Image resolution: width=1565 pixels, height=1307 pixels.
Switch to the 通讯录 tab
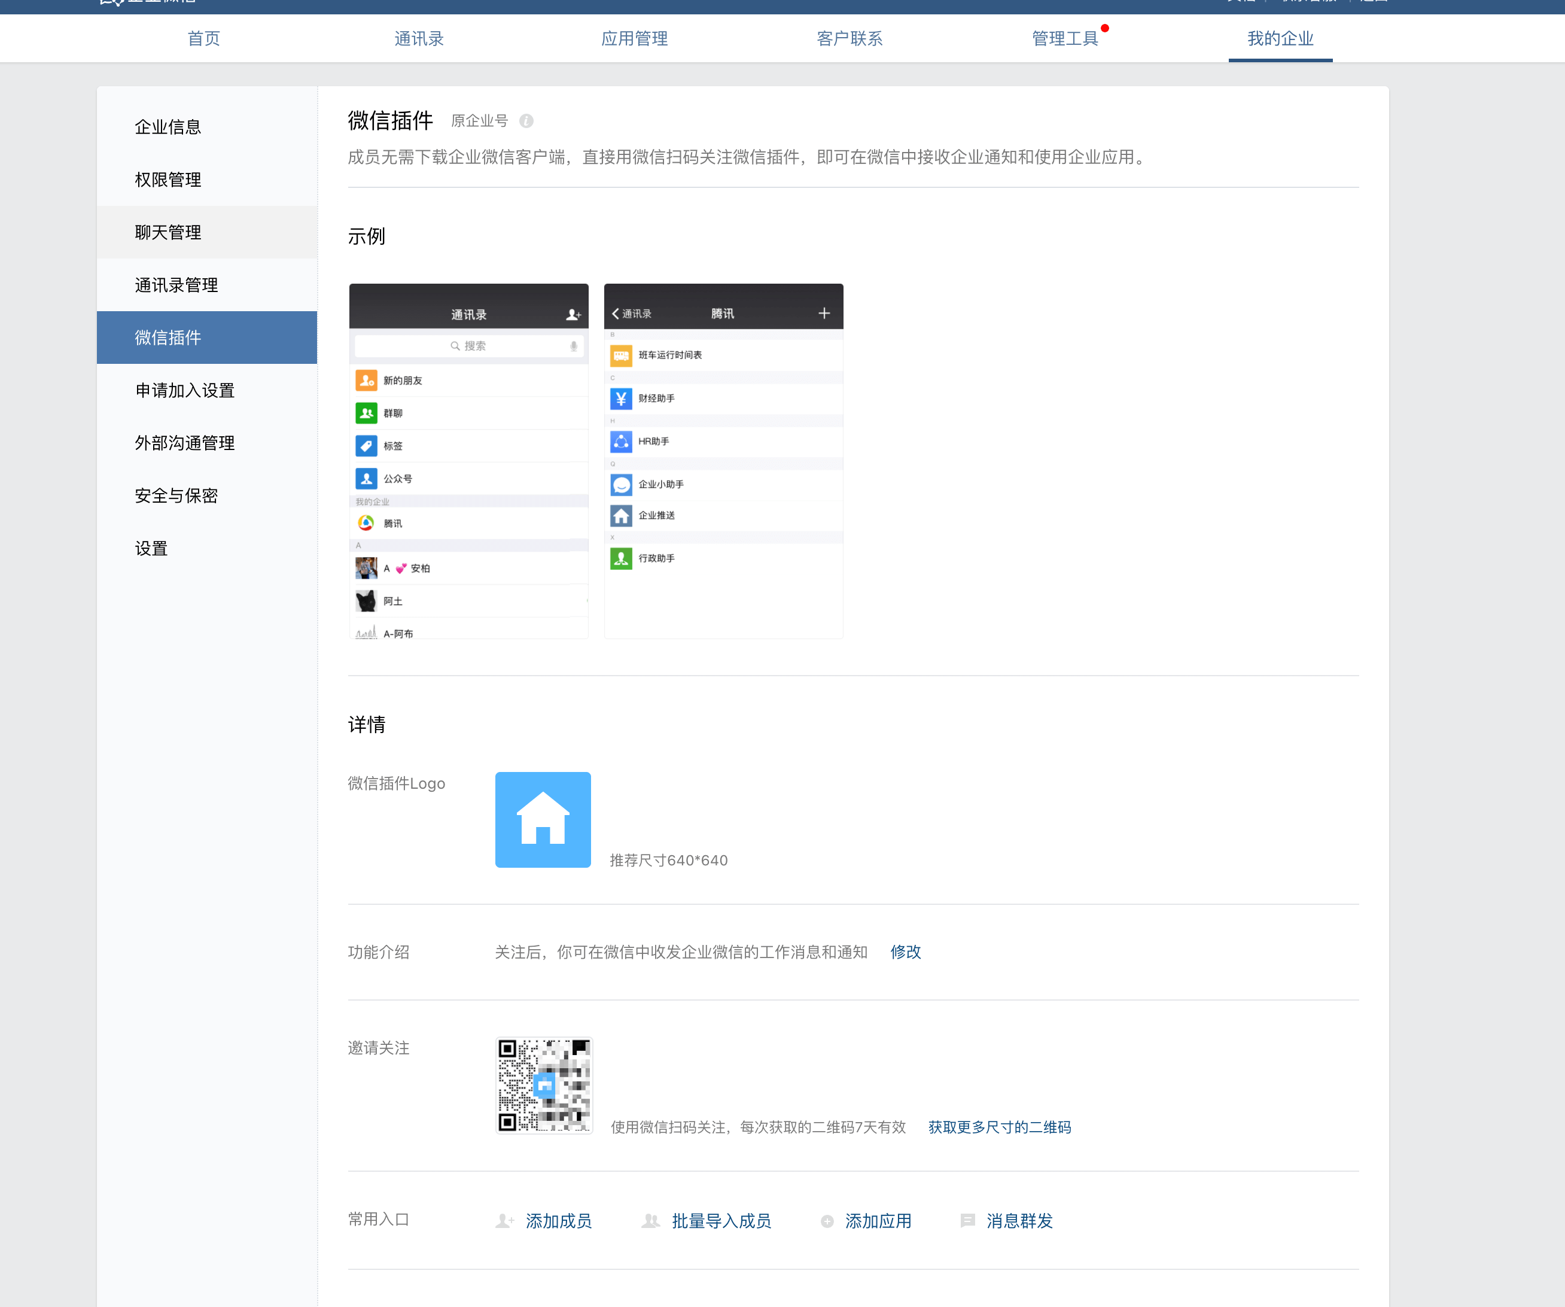[419, 38]
